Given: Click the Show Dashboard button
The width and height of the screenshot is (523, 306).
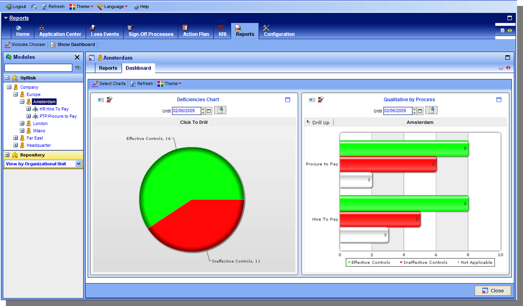Looking at the screenshot, I should [x=73, y=45].
